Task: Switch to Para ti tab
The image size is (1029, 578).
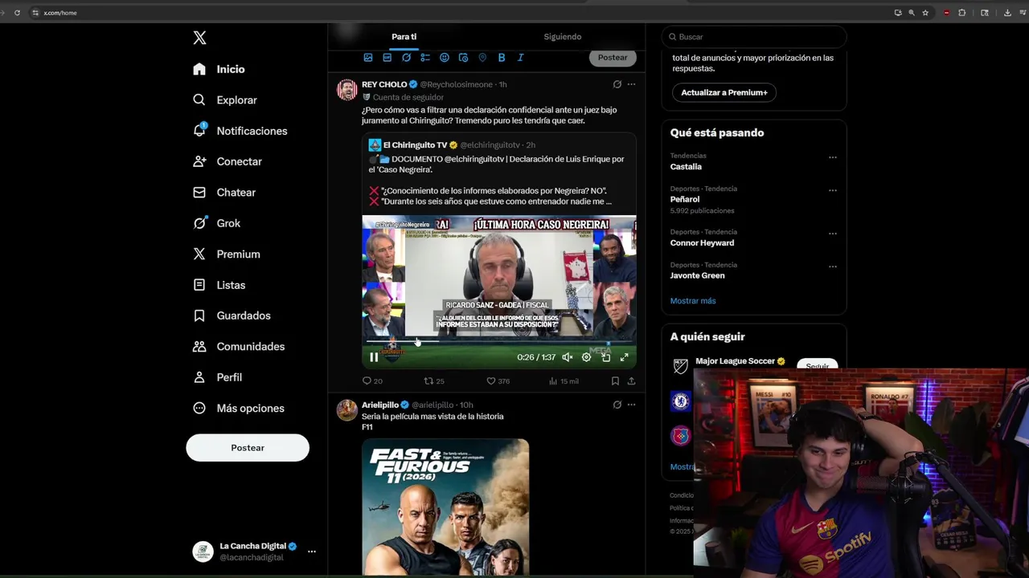Action: 404,37
